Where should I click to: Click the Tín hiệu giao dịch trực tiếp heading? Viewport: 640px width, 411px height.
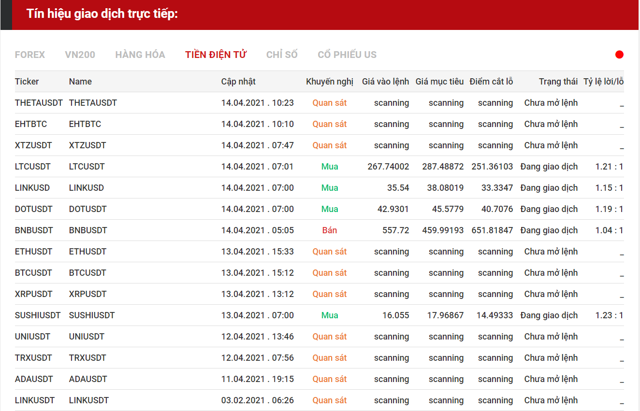pyautogui.click(x=102, y=14)
